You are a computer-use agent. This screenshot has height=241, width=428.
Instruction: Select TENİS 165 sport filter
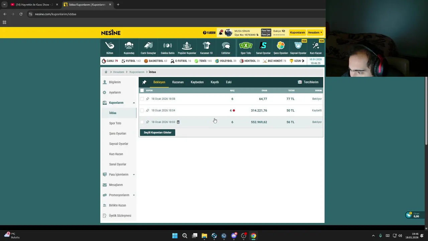pyautogui.click(x=203, y=61)
